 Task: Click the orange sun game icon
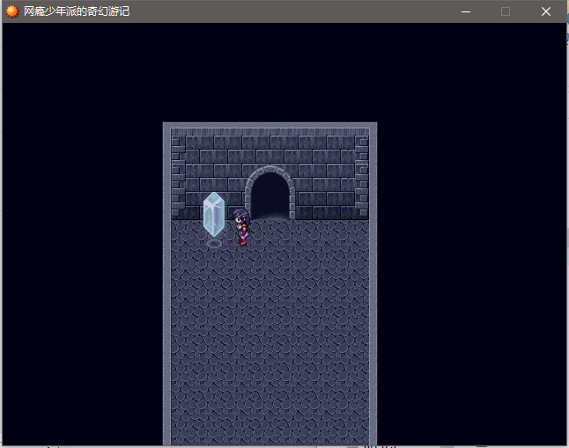[12, 11]
